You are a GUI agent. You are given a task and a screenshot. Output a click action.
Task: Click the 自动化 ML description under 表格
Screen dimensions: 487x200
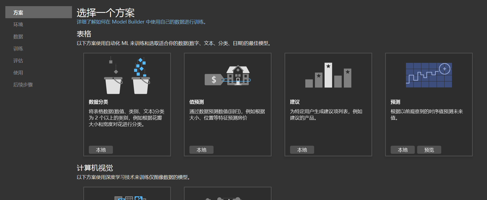[174, 43]
